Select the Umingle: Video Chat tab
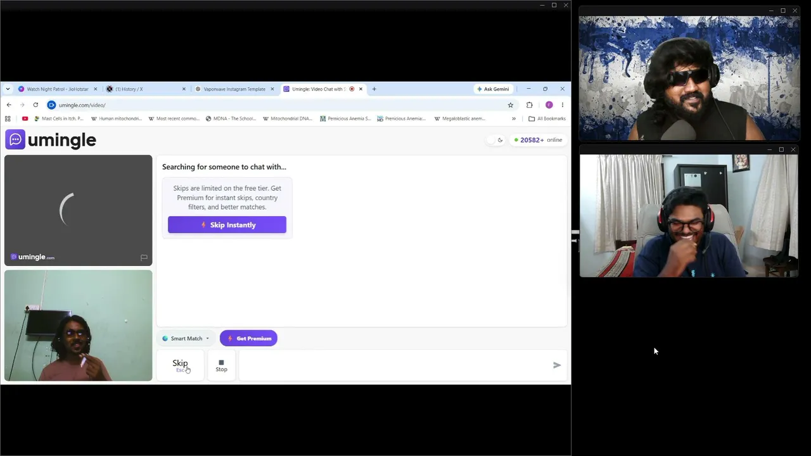The height and width of the screenshot is (456, 811). pyautogui.click(x=322, y=89)
